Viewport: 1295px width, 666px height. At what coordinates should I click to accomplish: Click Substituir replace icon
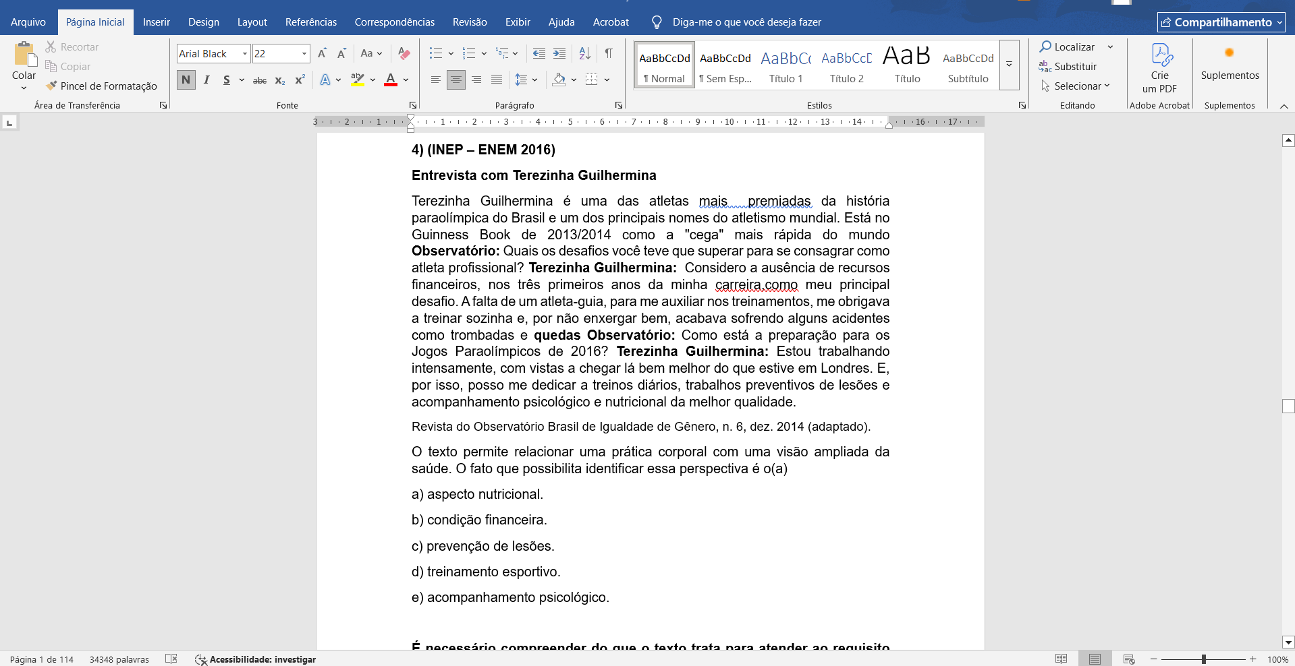(1068, 66)
